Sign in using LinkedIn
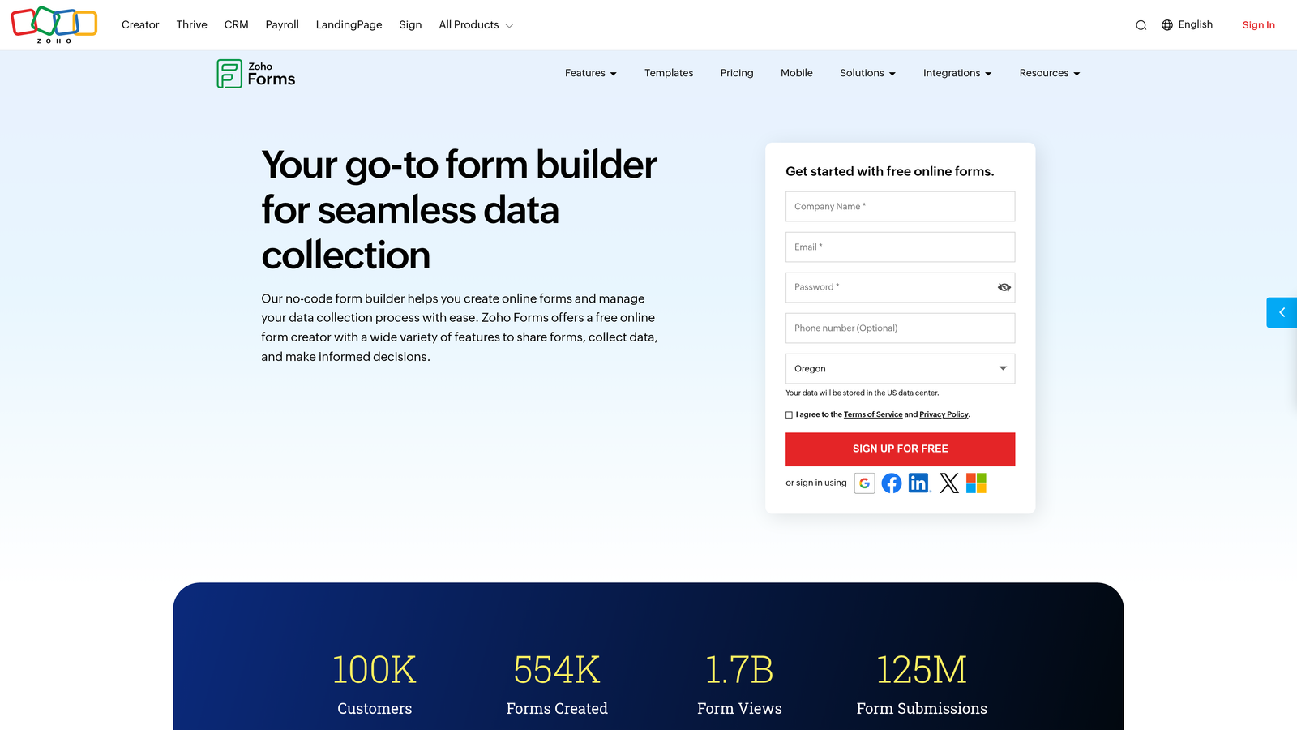Screen dimensions: 1297x730 pos(919,483)
